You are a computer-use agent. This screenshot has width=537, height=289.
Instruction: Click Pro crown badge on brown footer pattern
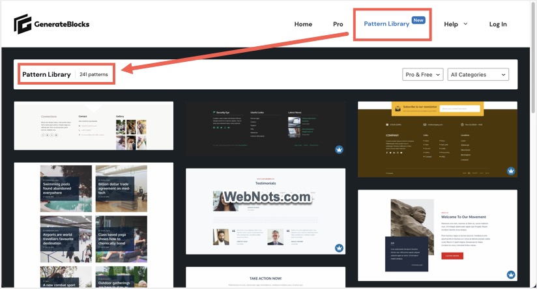(511, 171)
